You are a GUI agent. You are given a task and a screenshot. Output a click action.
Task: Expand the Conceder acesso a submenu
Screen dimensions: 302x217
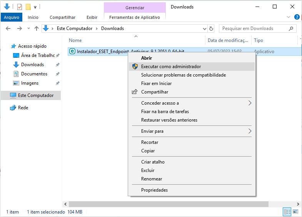(x=250, y=103)
